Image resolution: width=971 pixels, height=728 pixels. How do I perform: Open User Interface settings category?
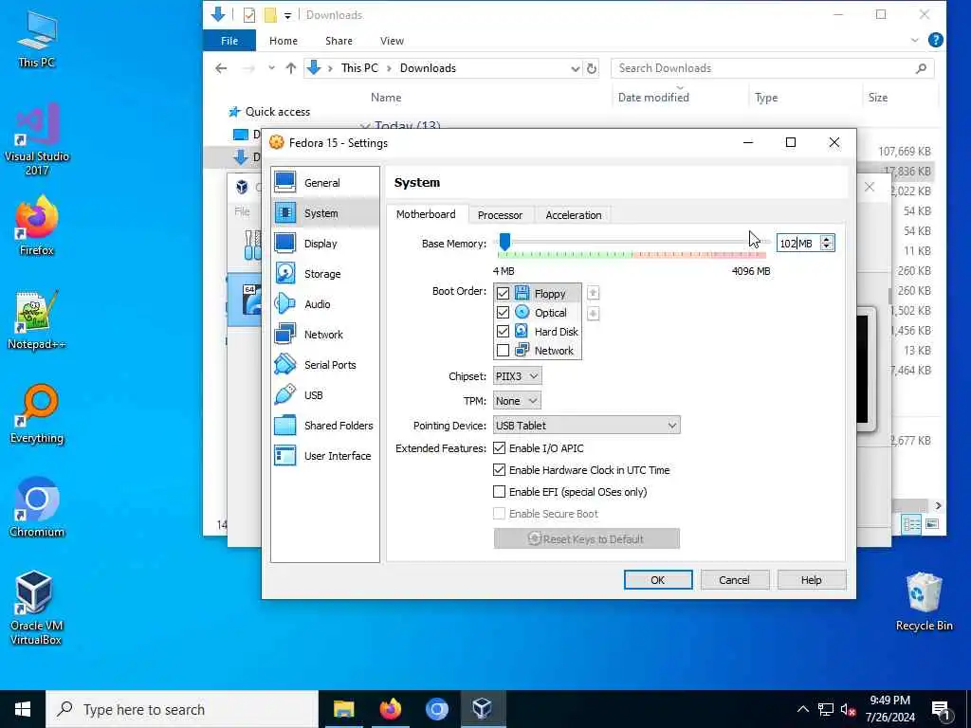coord(325,456)
